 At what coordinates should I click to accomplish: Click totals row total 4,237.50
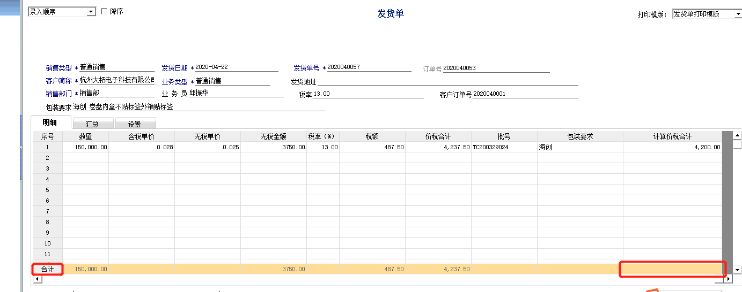tap(438, 269)
